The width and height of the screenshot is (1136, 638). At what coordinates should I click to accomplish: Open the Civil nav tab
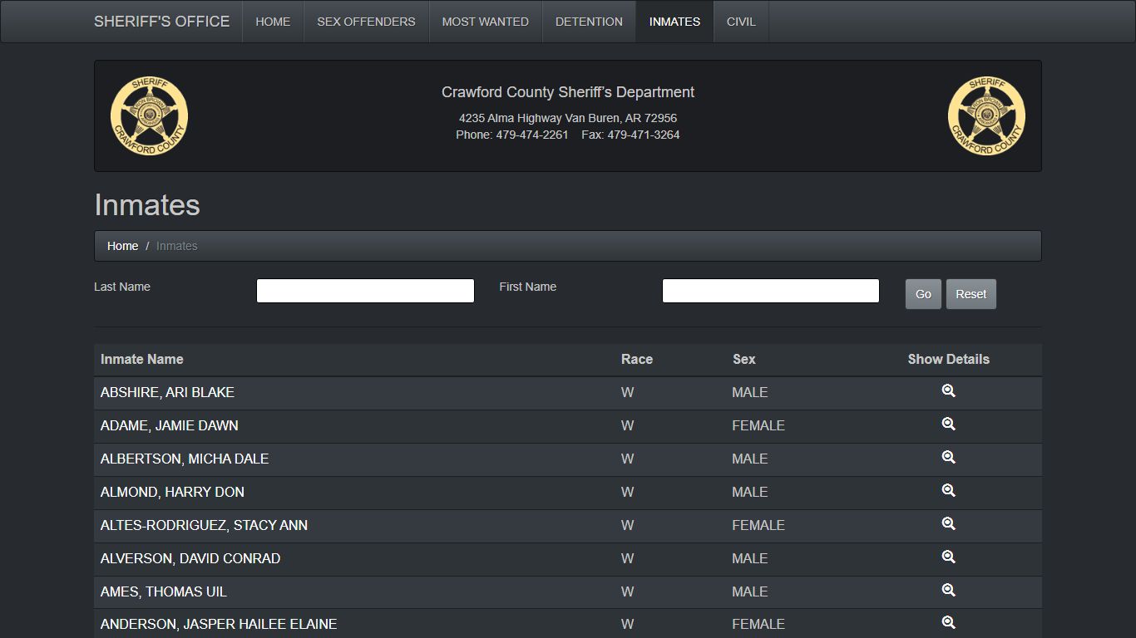click(741, 22)
